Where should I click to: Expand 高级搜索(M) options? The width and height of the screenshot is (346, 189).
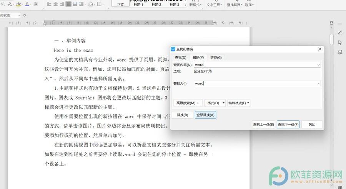point(188,103)
